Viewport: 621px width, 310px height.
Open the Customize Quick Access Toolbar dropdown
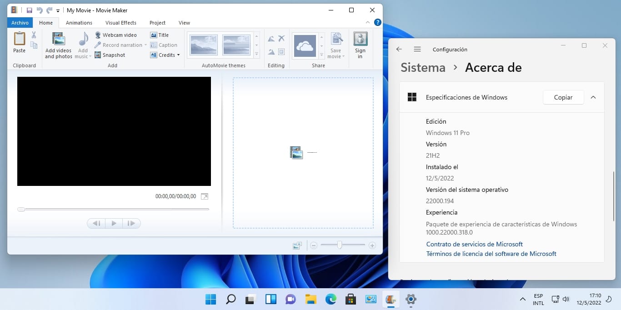tap(58, 10)
